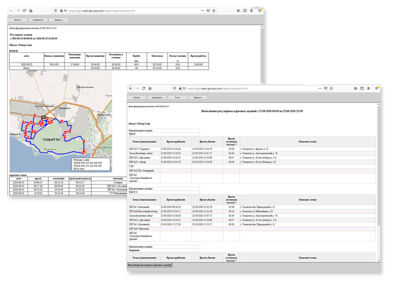This screenshot has height=293, width=396.
Task: Click Печать button in reportwizard window
Action: point(18,20)
